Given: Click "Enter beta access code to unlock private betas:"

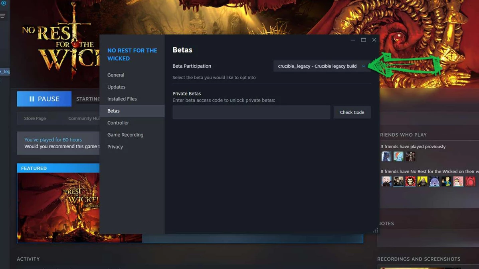Looking at the screenshot, I should pyautogui.click(x=224, y=100).
